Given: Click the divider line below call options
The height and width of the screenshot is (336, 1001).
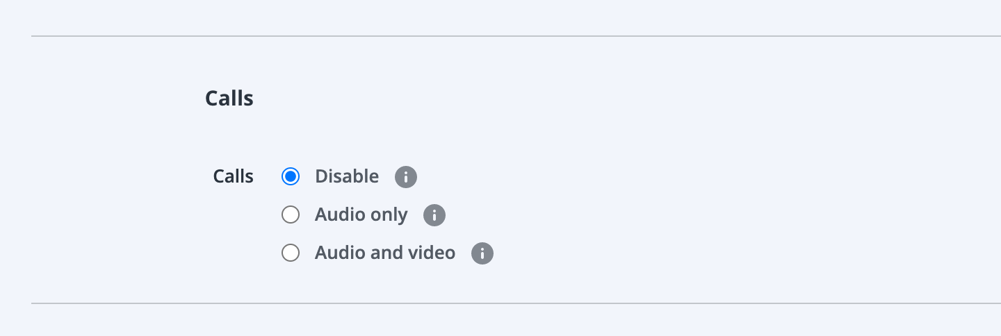Looking at the screenshot, I should click(516, 303).
